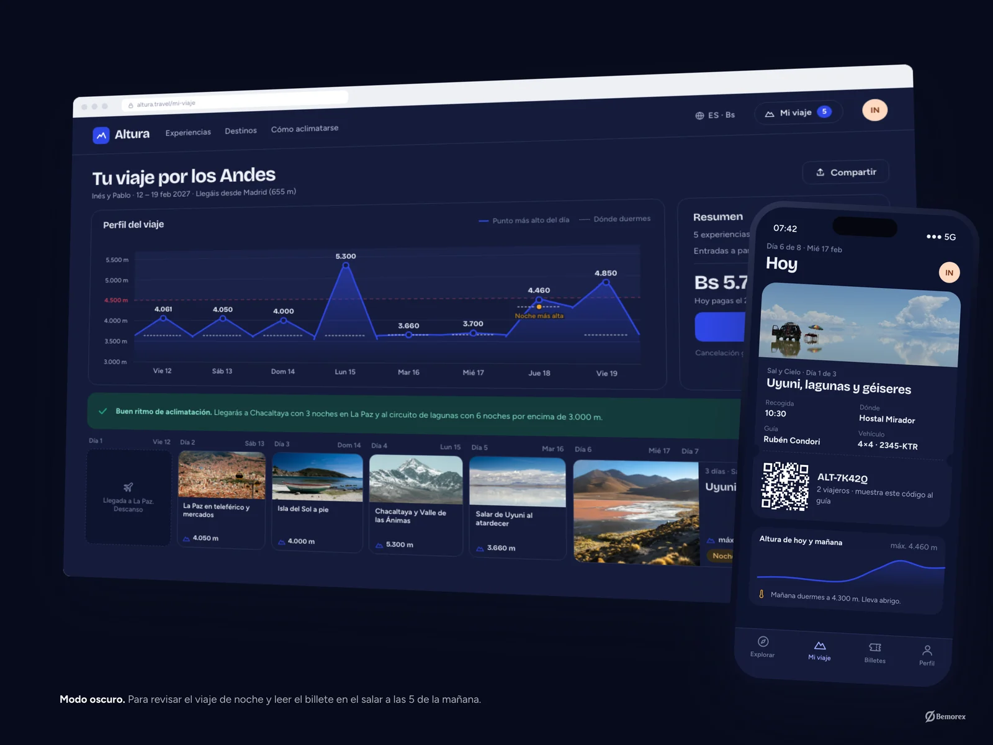This screenshot has width=993, height=745.
Task: Open La Paz en teleférico card photo
Action: point(222,475)
